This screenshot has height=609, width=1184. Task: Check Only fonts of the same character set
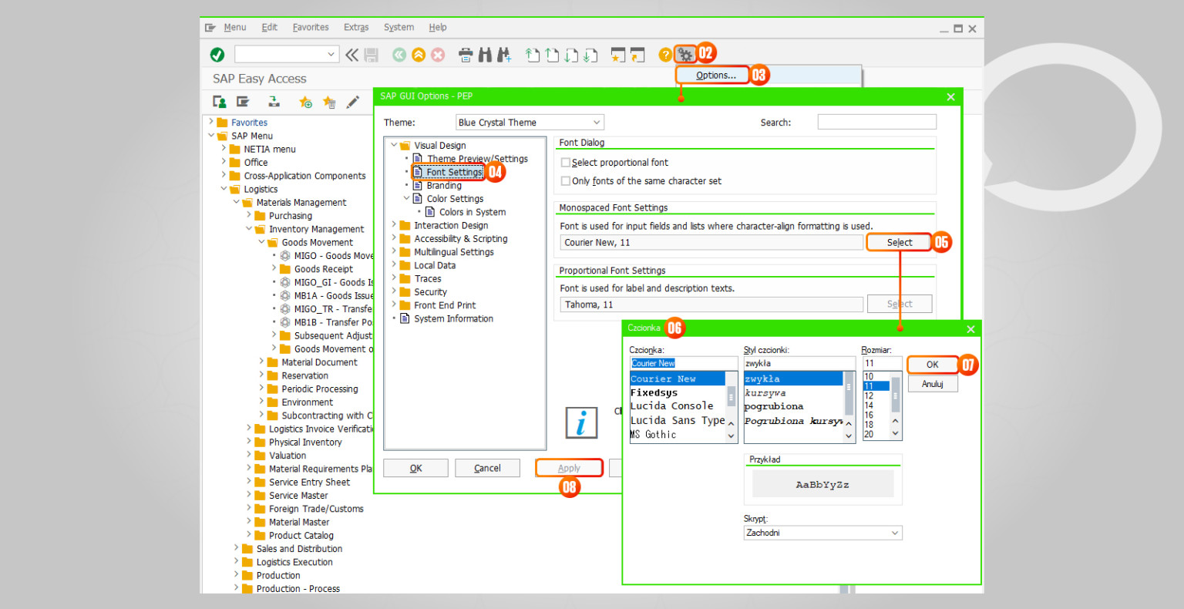tap(564, 180)
